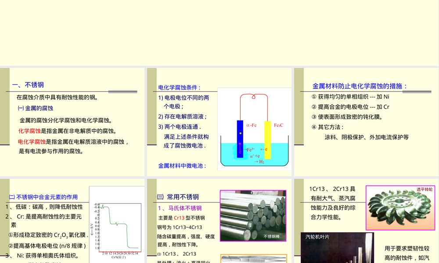The height and width of the screenshot is (263, 439).
Task: Click condition 2) 存在电解质溶液;
Action: pos(183,117)
